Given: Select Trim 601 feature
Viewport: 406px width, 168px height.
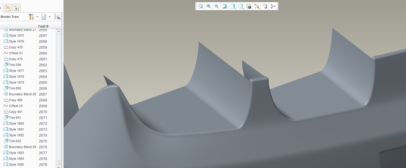Looking at the screenshot, I should click(x=15, y=118).
